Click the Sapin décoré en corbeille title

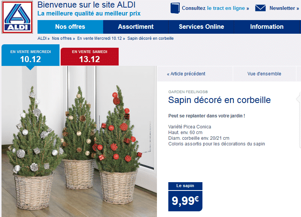219,100
